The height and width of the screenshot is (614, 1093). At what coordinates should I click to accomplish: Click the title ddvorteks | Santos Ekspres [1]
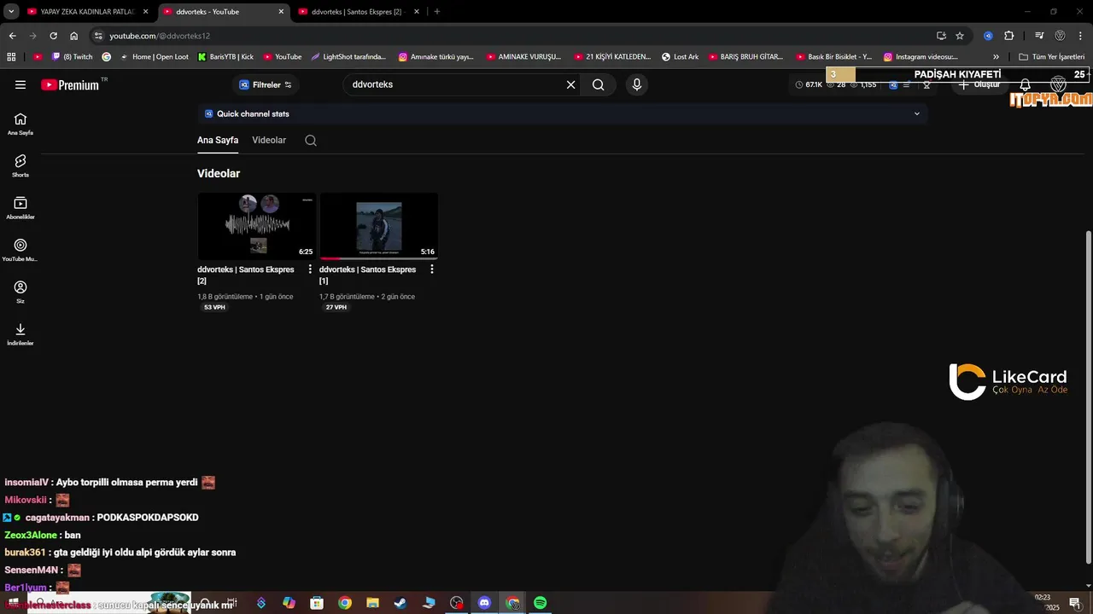[x=368, y=275]
